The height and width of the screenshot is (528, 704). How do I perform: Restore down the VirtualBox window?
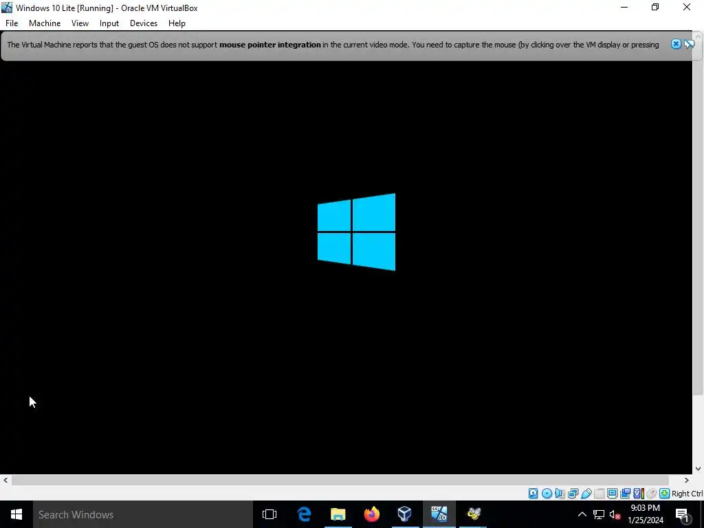click(x=655, y=7)
